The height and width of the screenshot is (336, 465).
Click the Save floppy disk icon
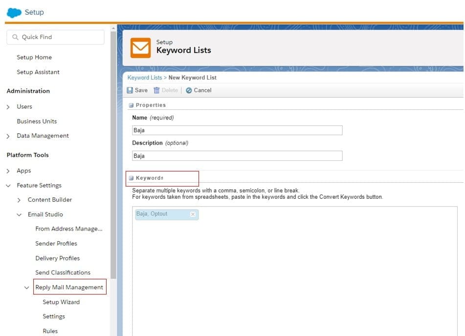click(130, 90)
